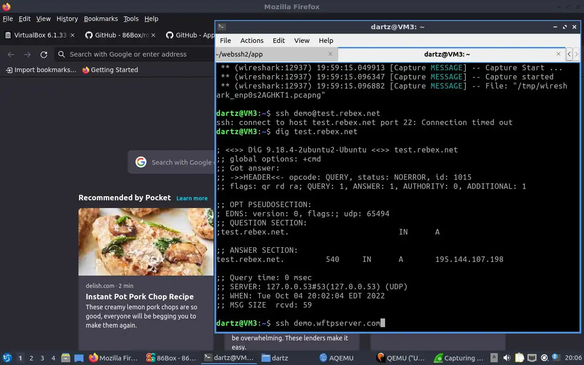This screenshot has width=584, height=365.
Task: Open Firefox File menu
Action: [8, 19]
